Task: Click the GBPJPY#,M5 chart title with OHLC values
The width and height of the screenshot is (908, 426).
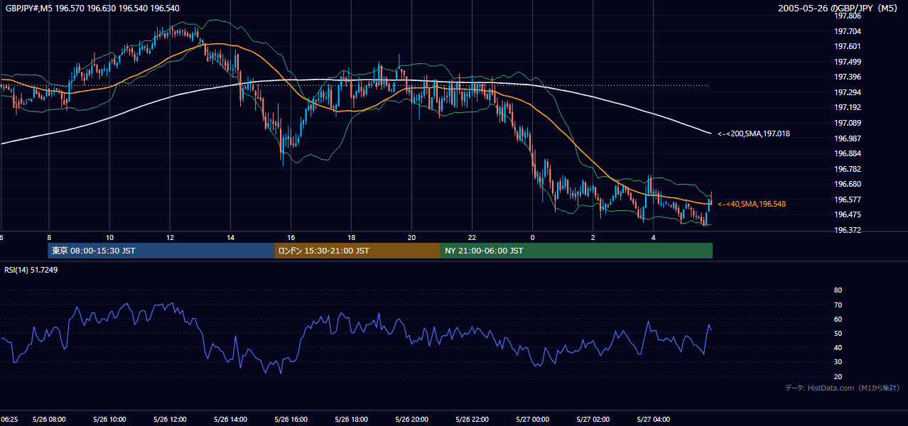Action: (x=93, y=8)
